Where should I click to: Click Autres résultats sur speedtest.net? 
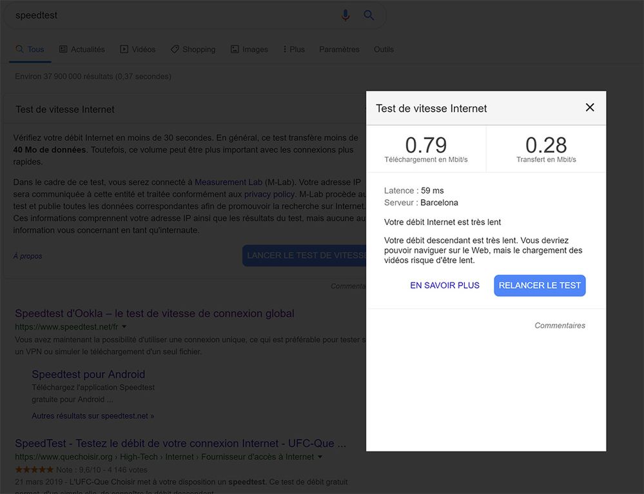(x=93, y=416)
